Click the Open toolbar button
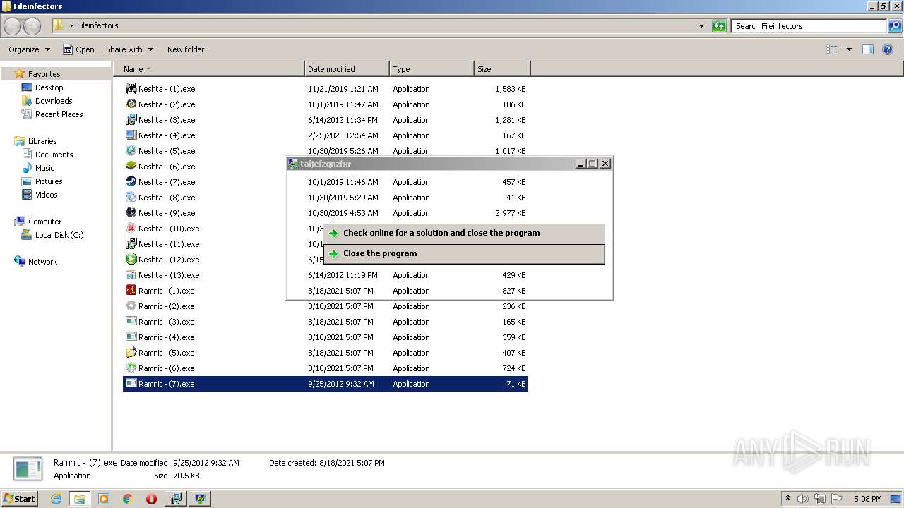 point(78,49)
